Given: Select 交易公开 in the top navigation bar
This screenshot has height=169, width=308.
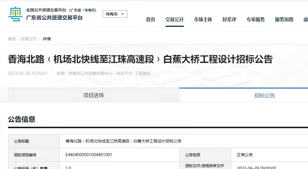Looking at the screenshot, I should 174,20.
